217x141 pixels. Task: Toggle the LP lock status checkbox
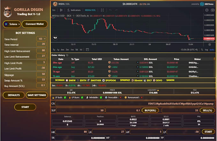(x=65, y=97)
